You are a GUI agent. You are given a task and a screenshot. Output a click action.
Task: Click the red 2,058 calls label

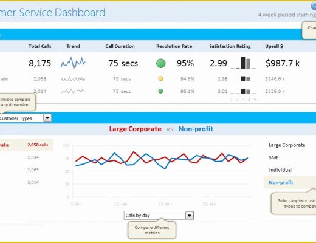click(x=38, y=145)
